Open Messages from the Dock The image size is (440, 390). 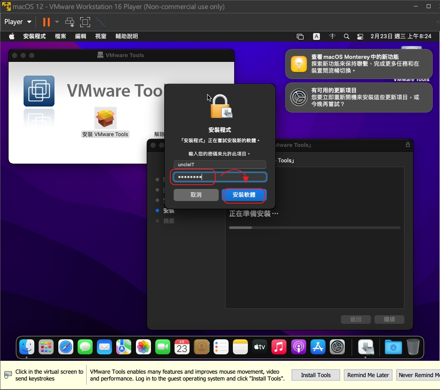[85, 347]
